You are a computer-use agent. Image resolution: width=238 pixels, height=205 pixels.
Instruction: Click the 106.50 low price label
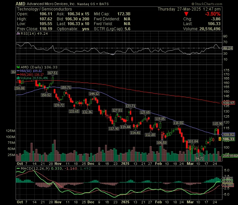click(162, 142)
